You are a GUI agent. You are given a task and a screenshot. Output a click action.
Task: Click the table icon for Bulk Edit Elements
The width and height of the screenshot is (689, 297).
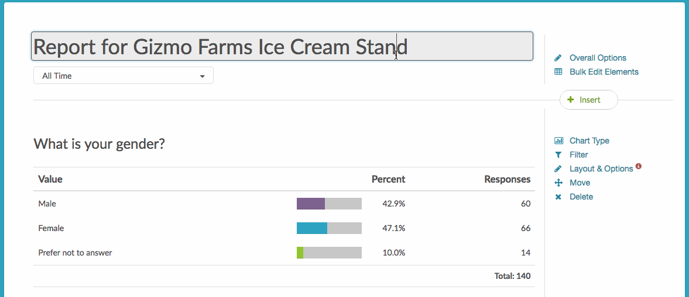point(558,72)
